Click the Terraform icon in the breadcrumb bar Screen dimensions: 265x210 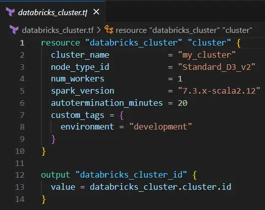[14, 29]
